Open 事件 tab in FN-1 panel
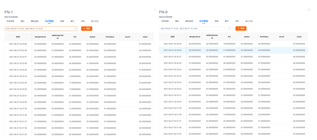 click(72, 21)
